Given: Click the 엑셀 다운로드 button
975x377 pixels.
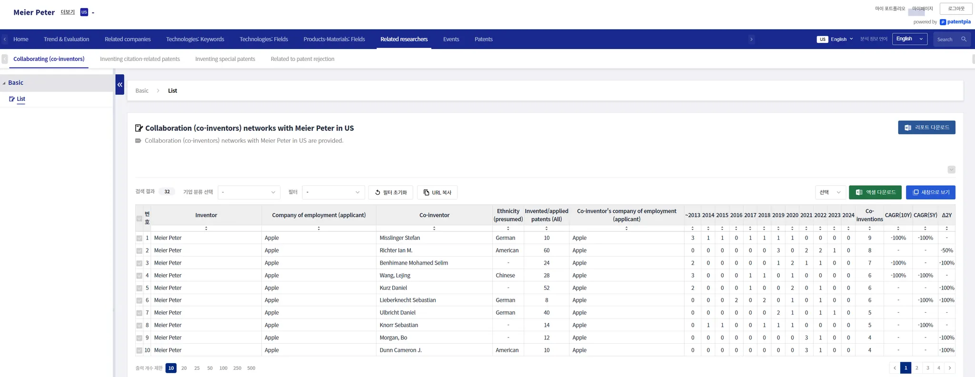Looking at the screenshot, I should tap(875, 192).
